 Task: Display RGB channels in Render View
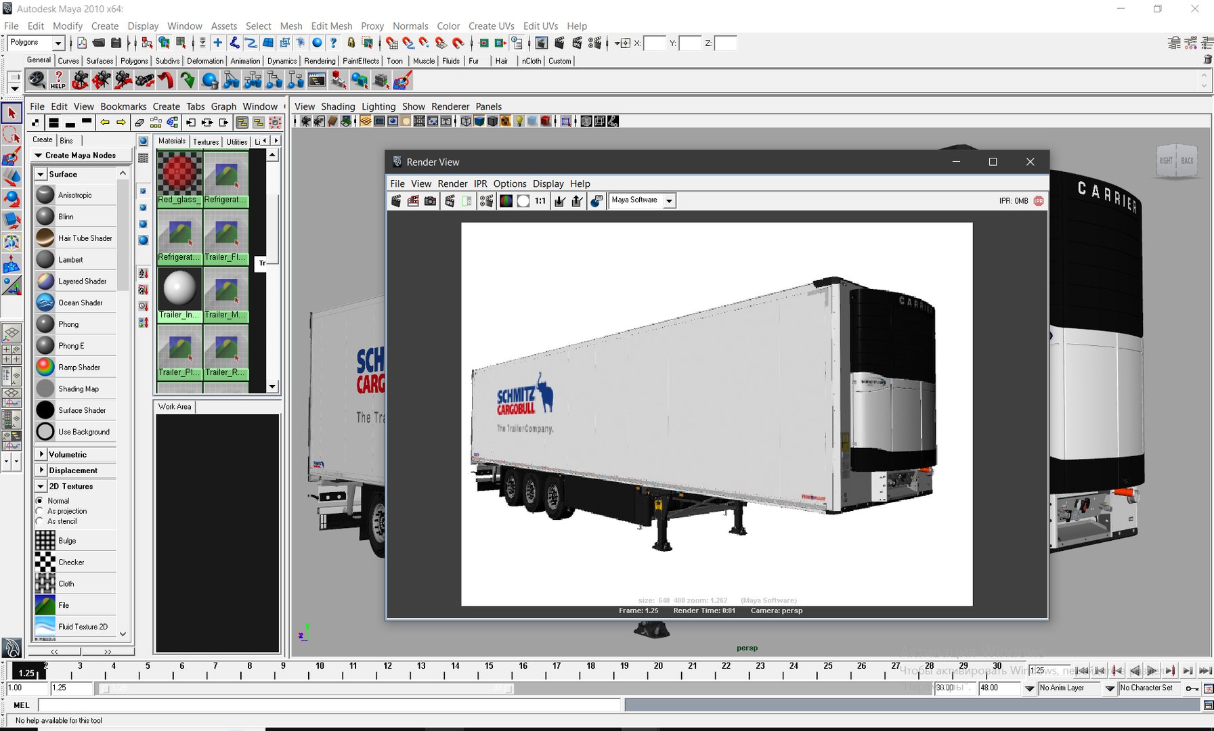point(506,200)
